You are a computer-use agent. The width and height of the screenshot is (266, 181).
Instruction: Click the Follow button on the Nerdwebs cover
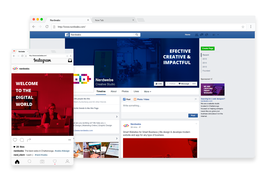click(x=171, y=84)
